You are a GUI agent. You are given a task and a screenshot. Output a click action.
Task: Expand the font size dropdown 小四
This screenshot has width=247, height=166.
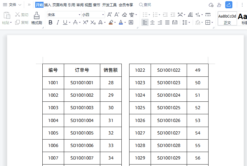pos(103,15)
